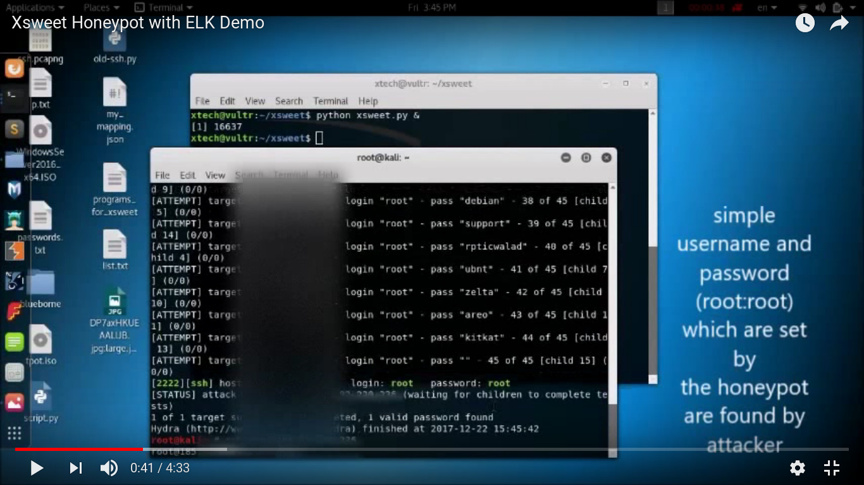Skip to the next video
The height and width of the screenshot is (485, 864).
tap(76, 468)
